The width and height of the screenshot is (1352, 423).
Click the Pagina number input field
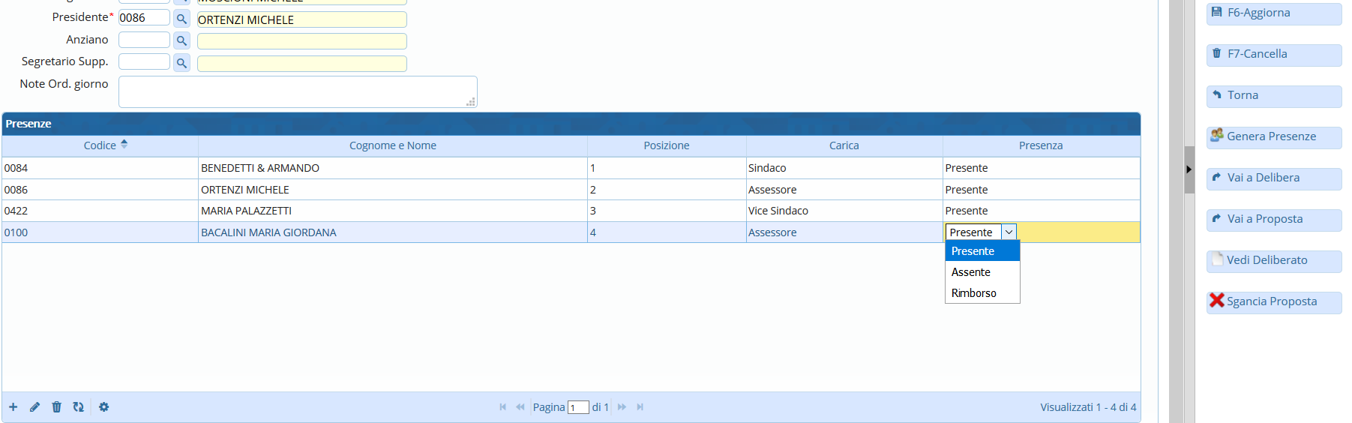[x=577, y=407]
